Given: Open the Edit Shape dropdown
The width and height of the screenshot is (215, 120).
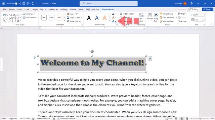Looking at the screenshot, I should [29, 14].
